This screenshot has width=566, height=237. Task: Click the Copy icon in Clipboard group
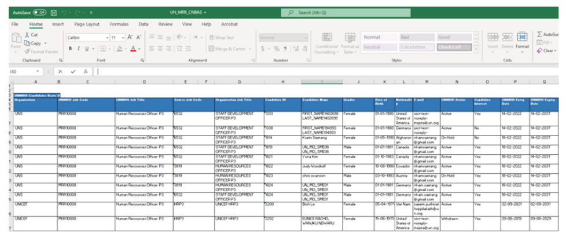click(x=27, y=43)
